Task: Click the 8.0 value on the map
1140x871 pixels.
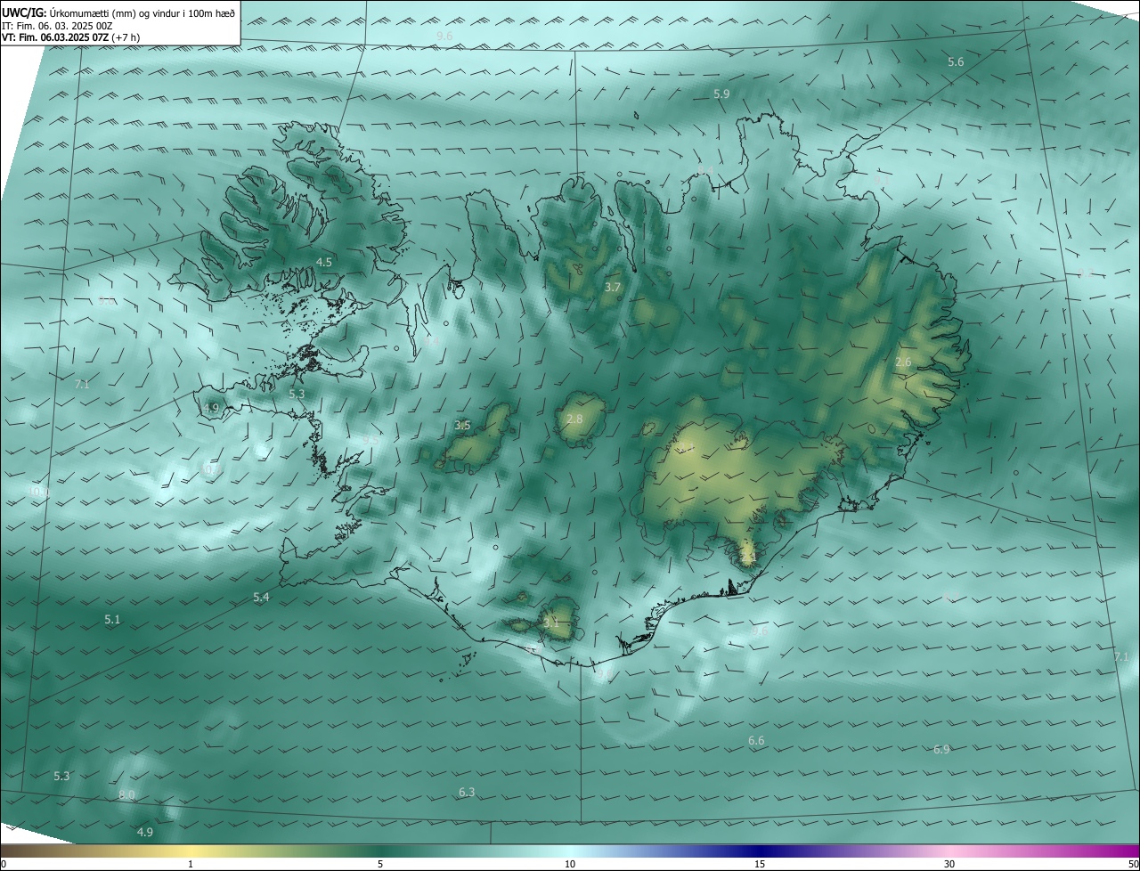Action: click(x=126, y=794)
